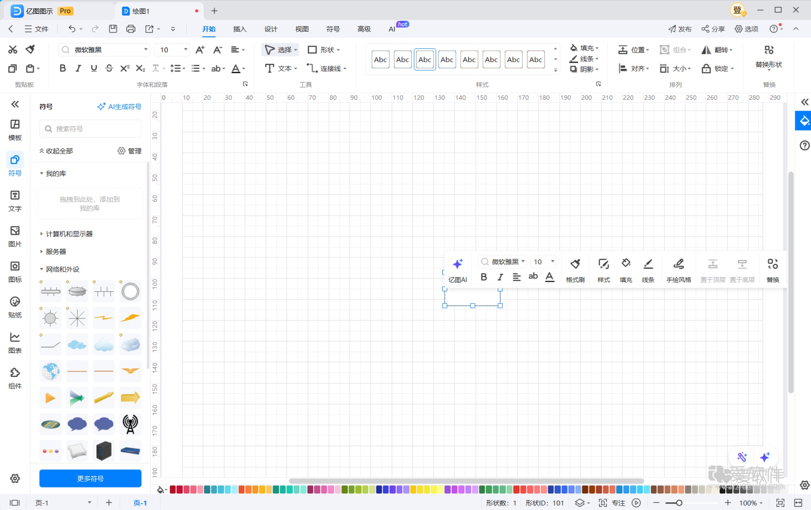Click the 发布 publish button
Image resolution: width=811 pixels, height=510 pixels.
[x=679, y=29]
